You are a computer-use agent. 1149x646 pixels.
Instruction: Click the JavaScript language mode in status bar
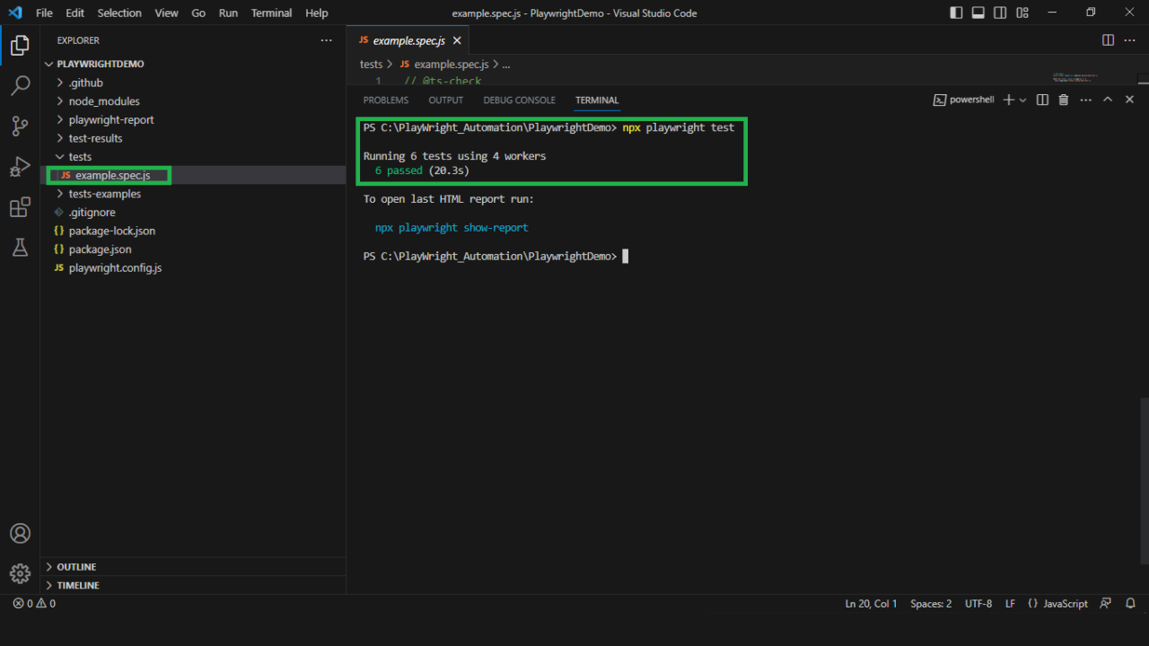[x=1065, y=604]
